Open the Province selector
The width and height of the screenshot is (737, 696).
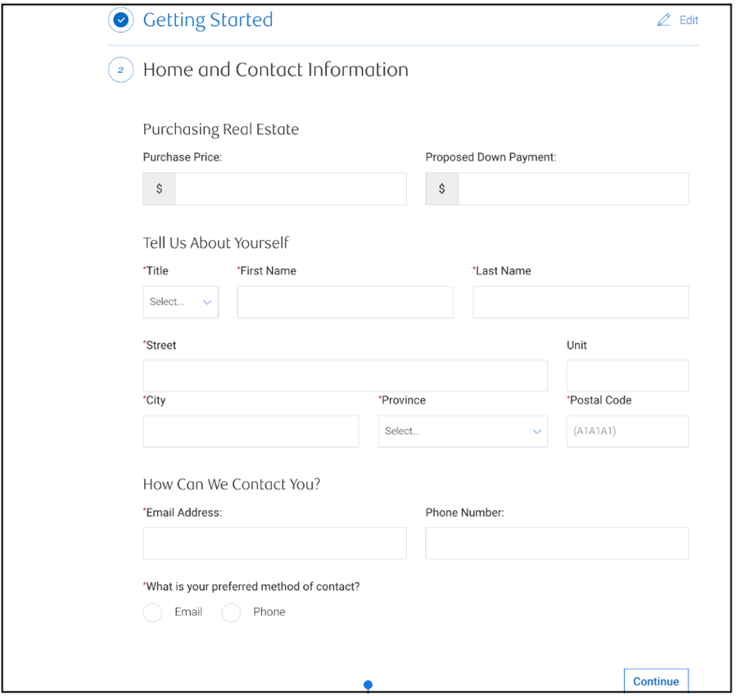(463, 431)
